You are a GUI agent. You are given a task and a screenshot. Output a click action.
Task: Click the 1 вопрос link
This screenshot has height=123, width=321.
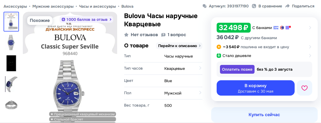177,35
